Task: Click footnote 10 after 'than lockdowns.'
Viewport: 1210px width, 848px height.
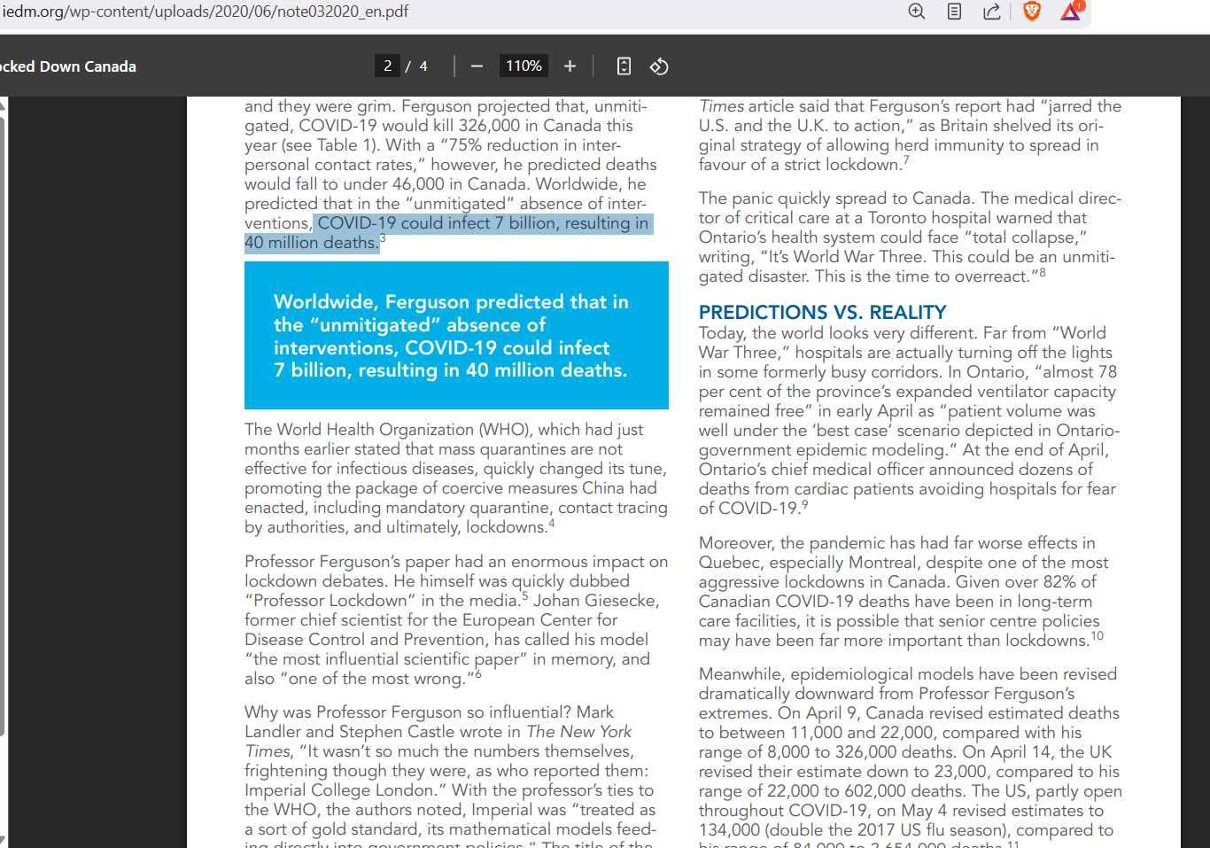Action: point(1097,636)
